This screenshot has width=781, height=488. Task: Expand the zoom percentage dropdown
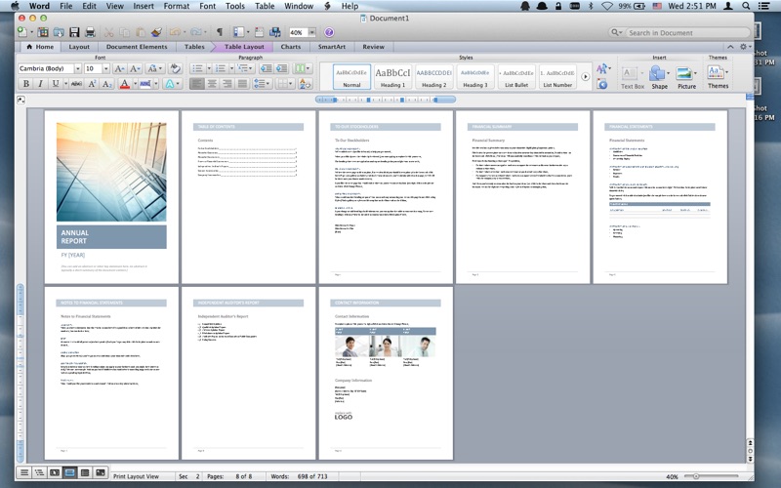[x=311, y=32]
